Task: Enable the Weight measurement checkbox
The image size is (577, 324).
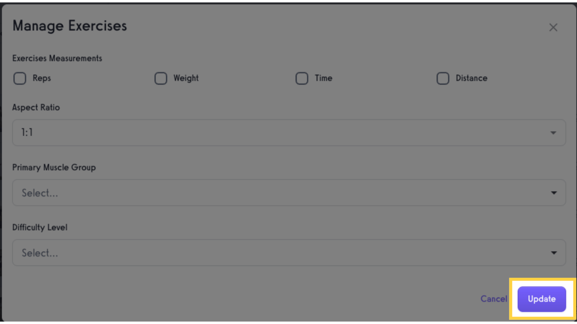Action: pyautogui.click(x=161, y=78)
